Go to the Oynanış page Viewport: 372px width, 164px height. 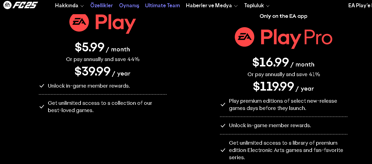pos(129,5)
